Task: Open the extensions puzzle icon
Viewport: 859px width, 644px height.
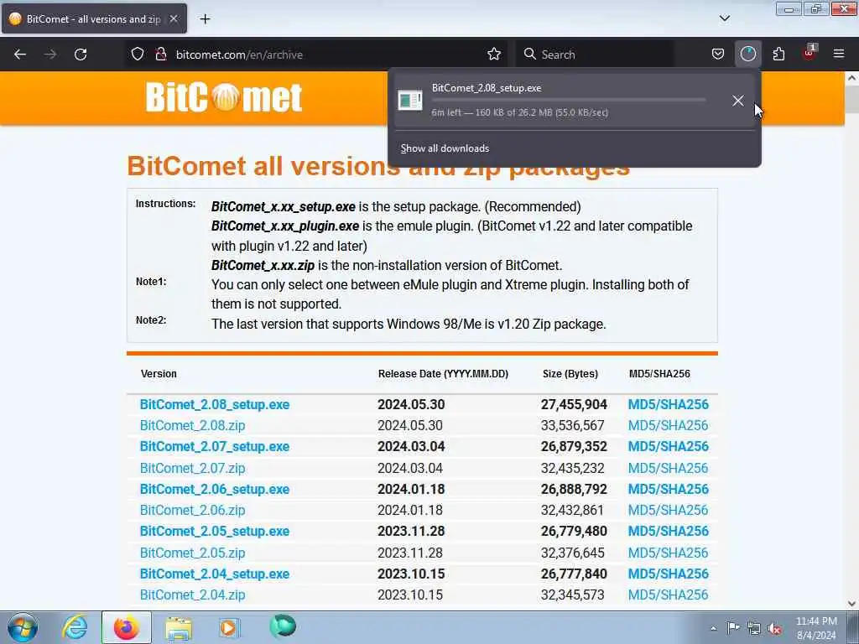Action: (x=778, y=55)
